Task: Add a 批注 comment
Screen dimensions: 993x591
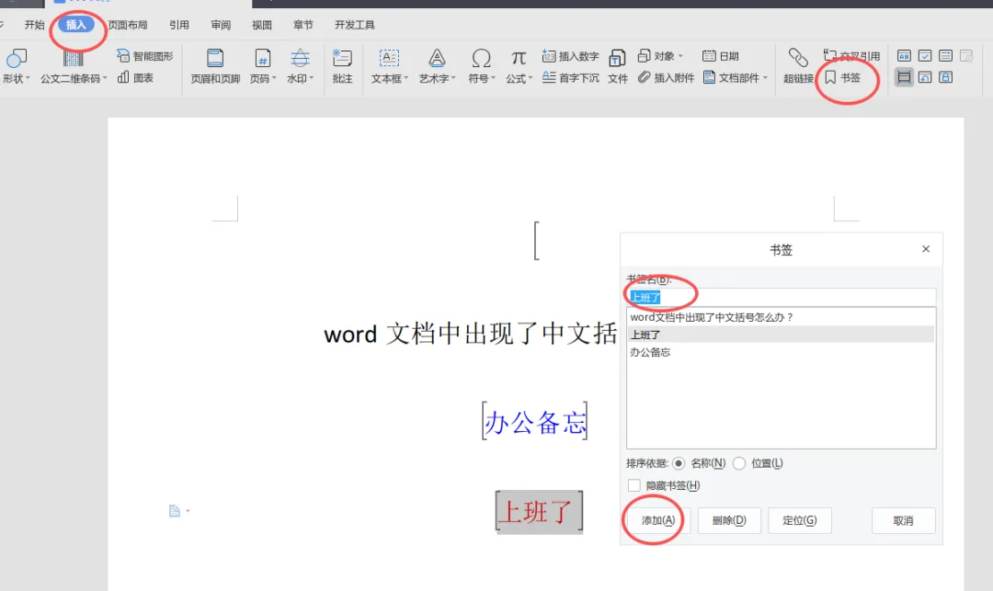Action: pyautogui.click(x=342, y=66)
